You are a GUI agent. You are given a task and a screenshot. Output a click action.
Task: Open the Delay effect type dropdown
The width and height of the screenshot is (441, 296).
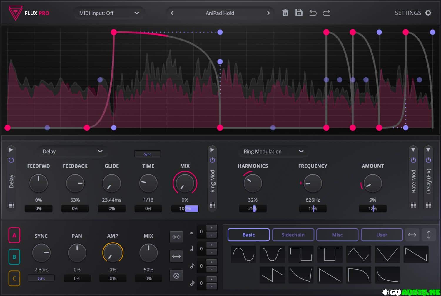pos(72,152)
